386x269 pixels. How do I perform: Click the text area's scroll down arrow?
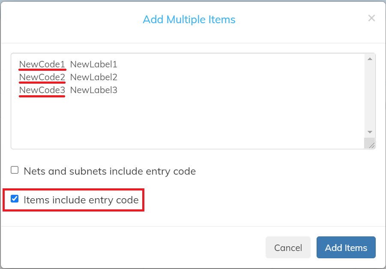click(370, 132)
